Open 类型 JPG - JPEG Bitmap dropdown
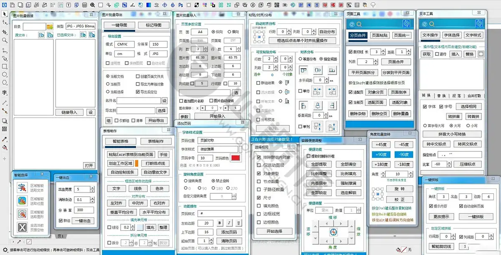This screenshot has height=255, width=501. coord(80,26)
